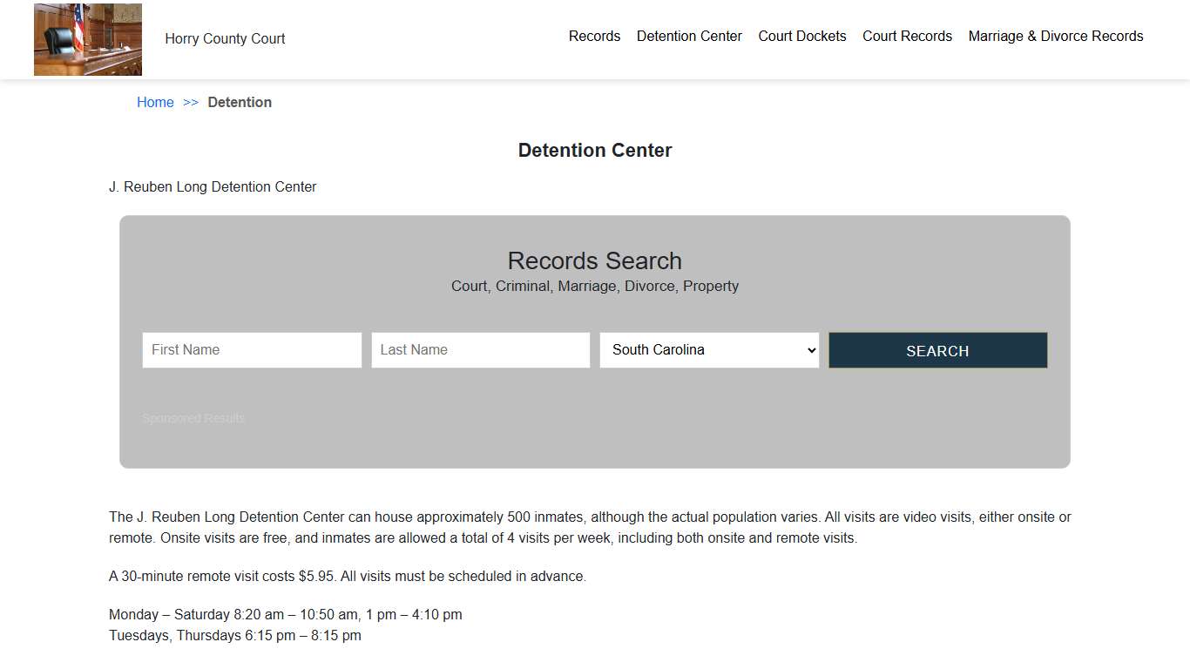
Task: Click the Horry County Court logo image
Action: click(87, 38)
